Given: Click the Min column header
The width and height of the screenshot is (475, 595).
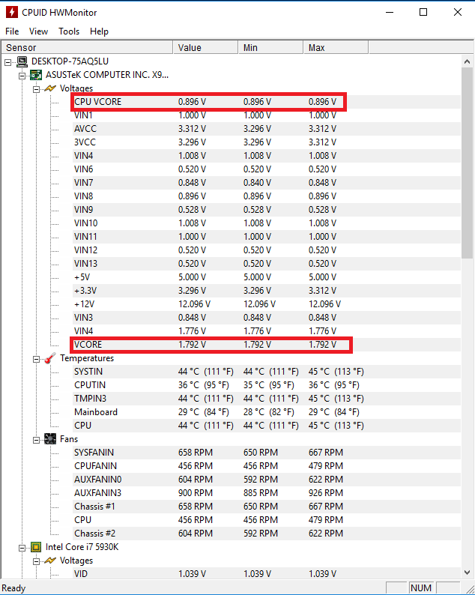Looking at the screenshot, I should click(270, 47).
